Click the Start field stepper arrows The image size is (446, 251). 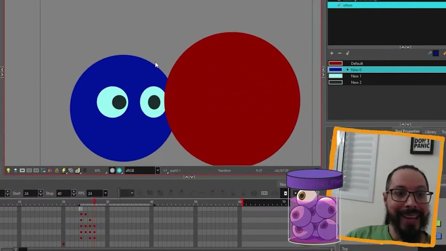coord(40,193)
